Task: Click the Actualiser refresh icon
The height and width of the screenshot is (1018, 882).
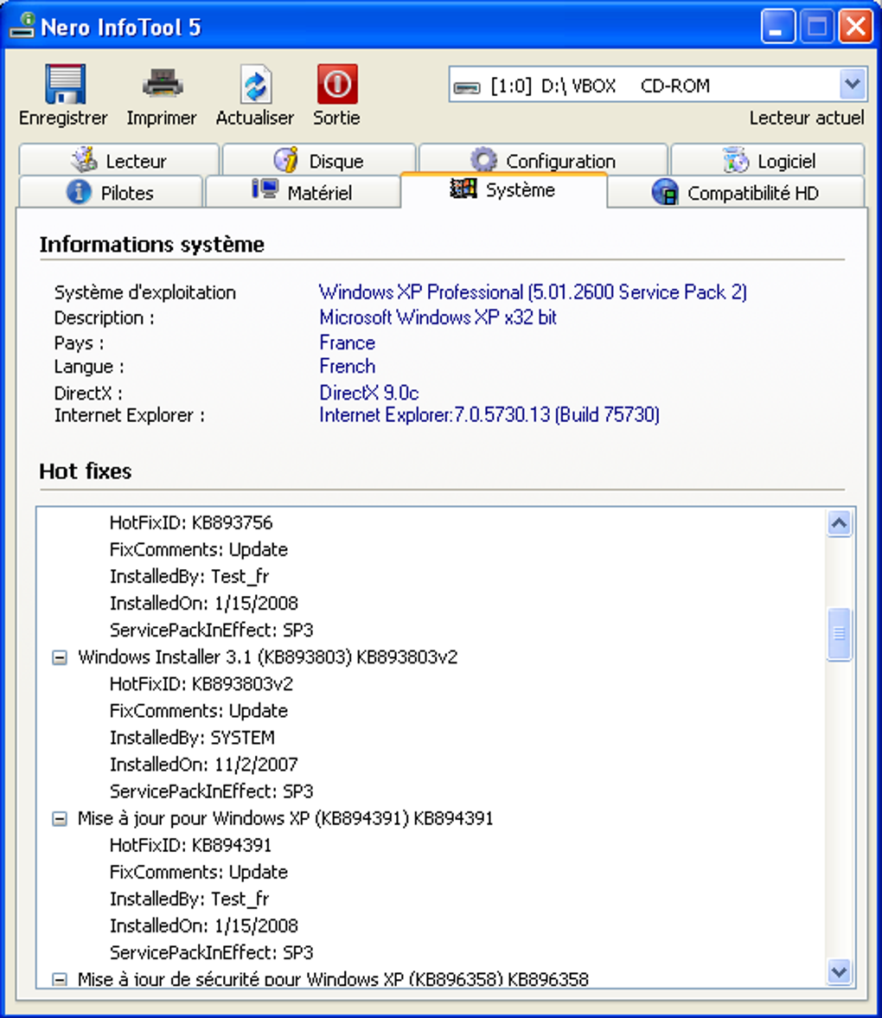Action: (256, 84)
